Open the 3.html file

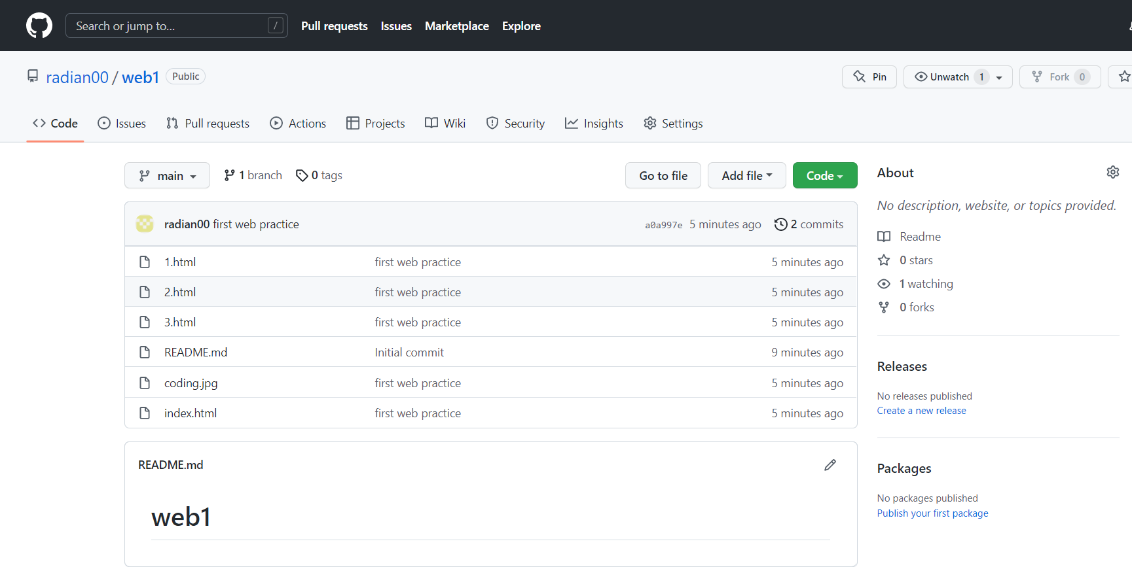point(180,322)
